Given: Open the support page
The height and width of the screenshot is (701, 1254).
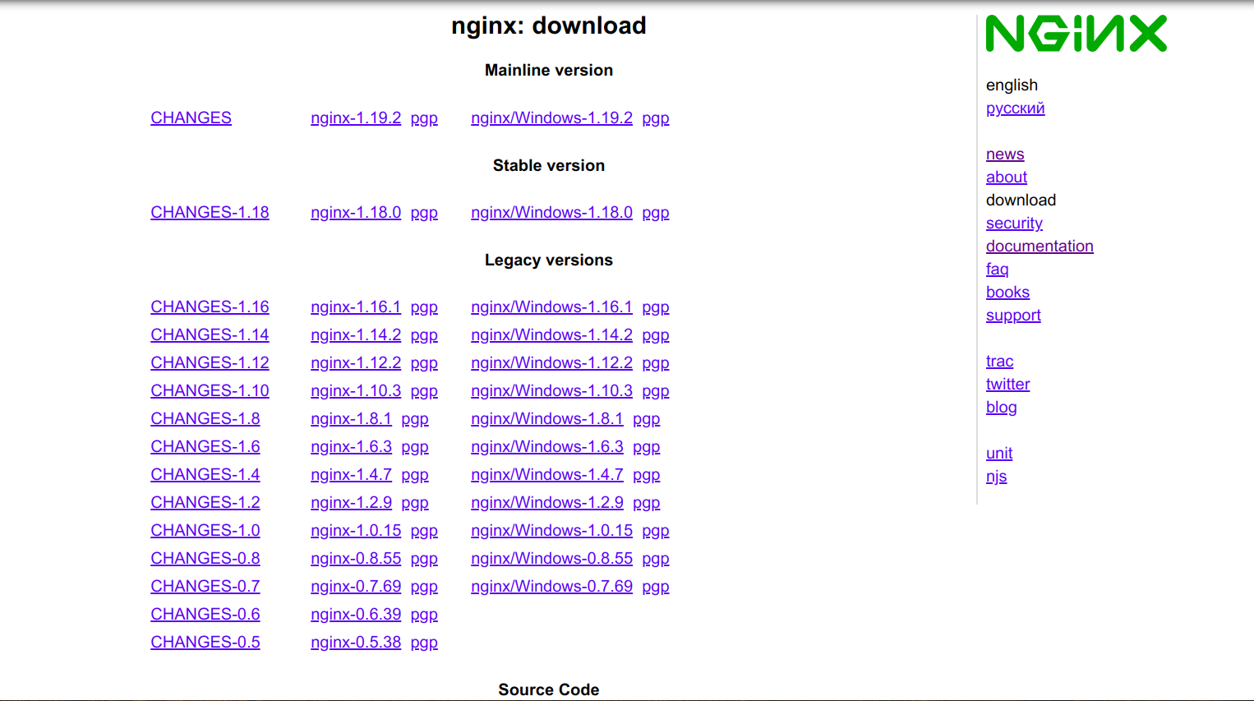Looking at the screenshot, I should (x=1013, y=315).
